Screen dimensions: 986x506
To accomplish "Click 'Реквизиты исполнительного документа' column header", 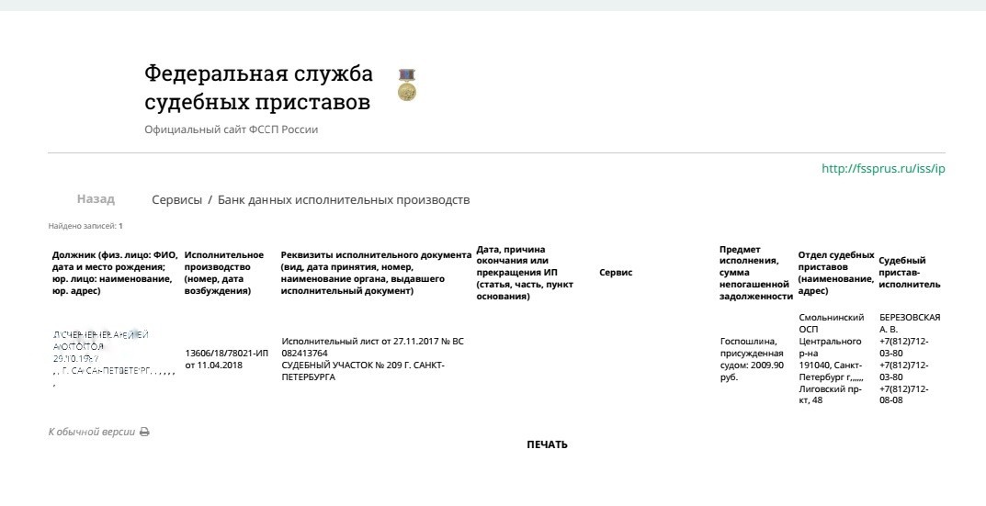I will coord(375,272).
